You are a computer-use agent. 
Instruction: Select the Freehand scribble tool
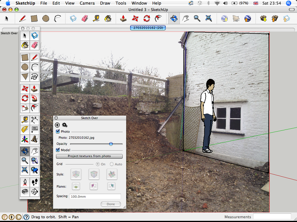[35, 77]
